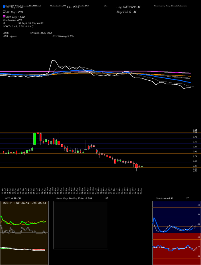This screenshot has width=201, height=265.
Task: Click the blue Stochastics chart panel
Action: 176,217
